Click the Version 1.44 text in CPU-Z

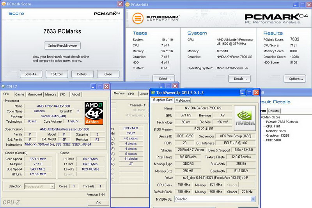96,194
